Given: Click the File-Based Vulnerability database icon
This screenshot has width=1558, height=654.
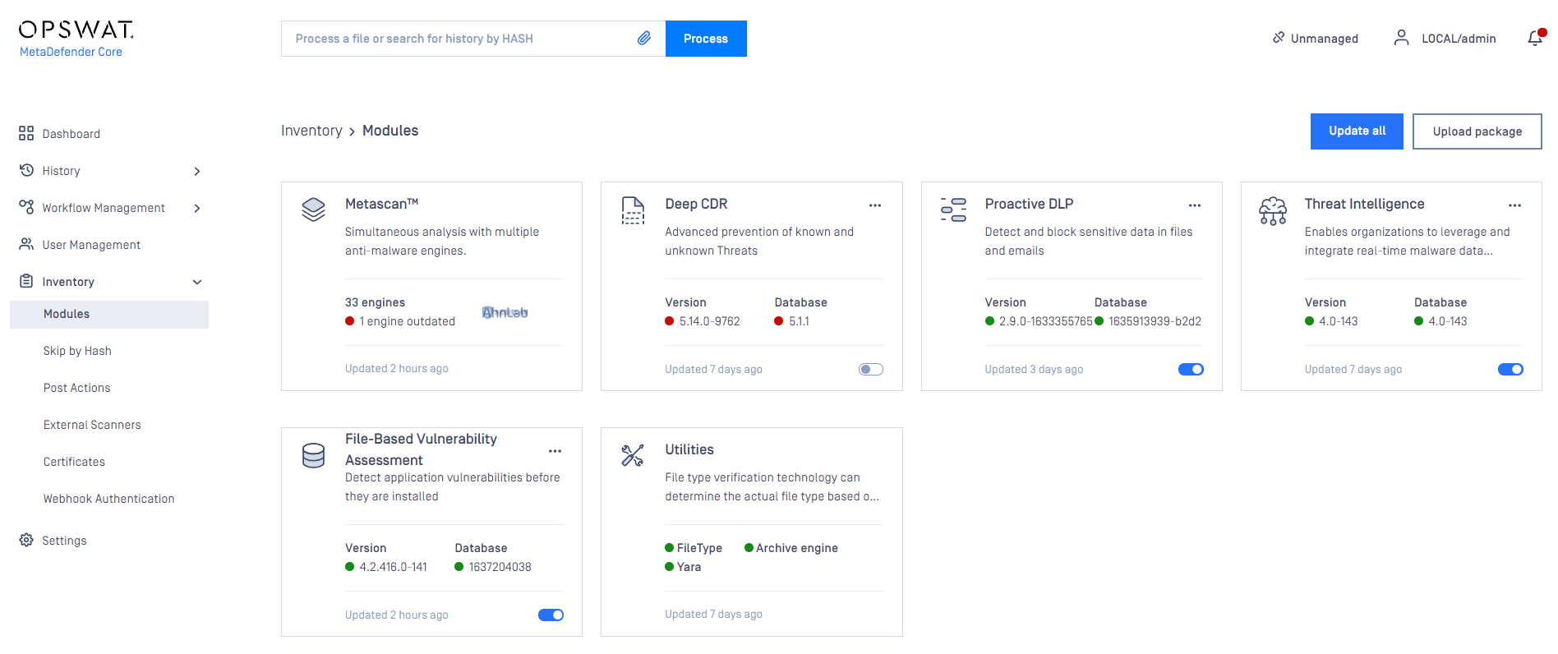Looking at the screenshot, I should tap(313, 455).
